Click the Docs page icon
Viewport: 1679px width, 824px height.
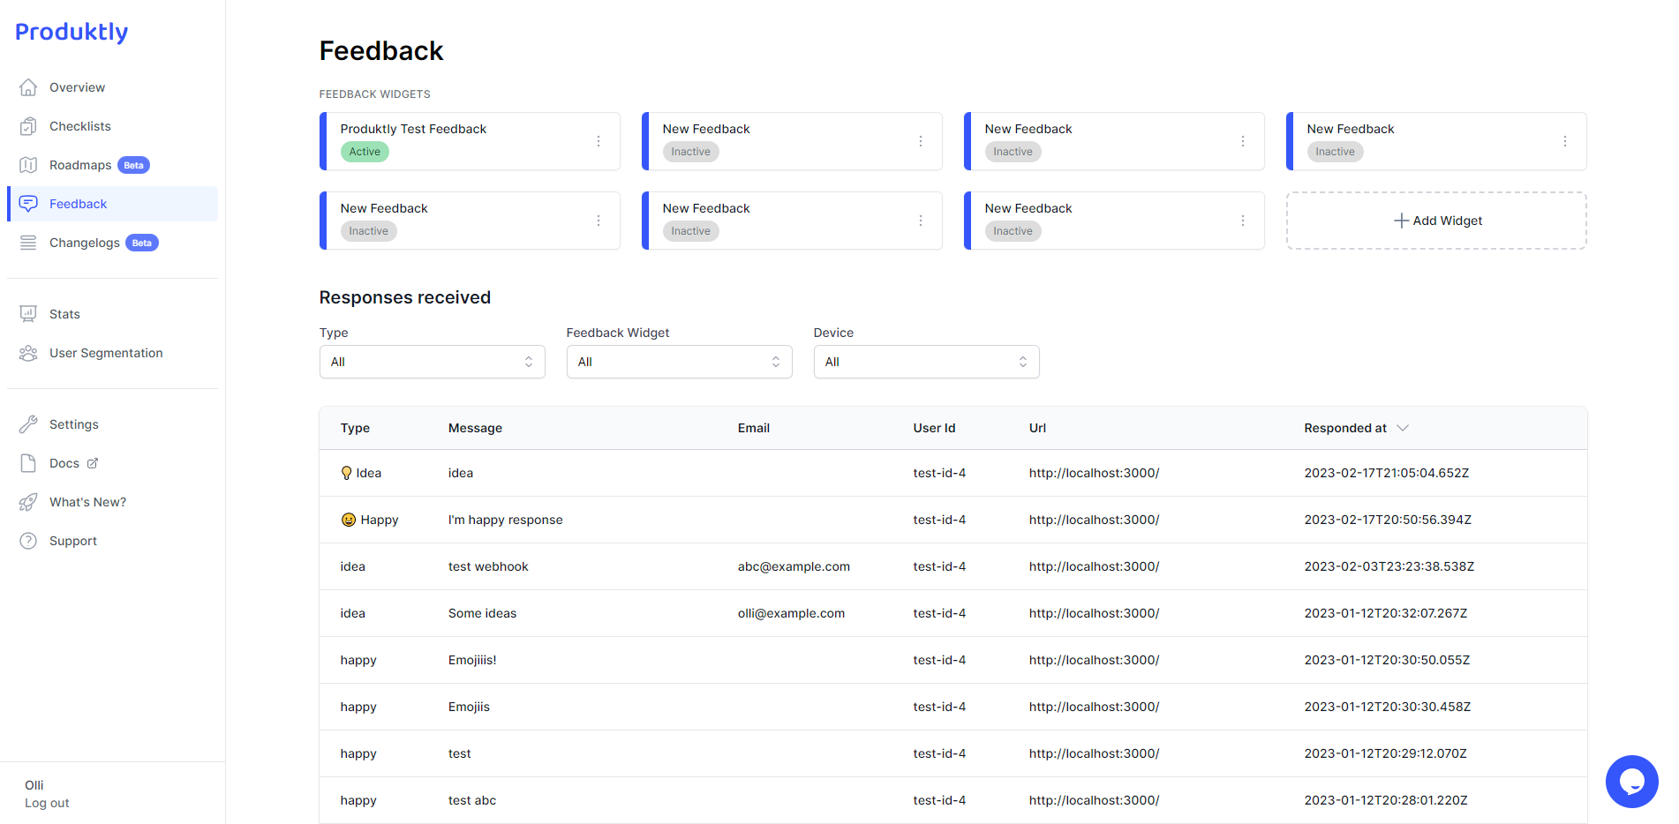click(x=28, y=463)
